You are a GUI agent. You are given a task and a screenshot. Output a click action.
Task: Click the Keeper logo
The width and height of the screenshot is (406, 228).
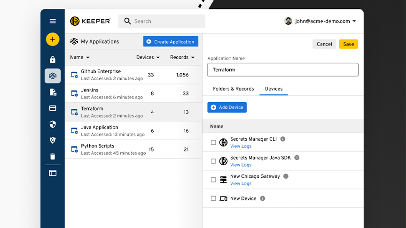90,21
